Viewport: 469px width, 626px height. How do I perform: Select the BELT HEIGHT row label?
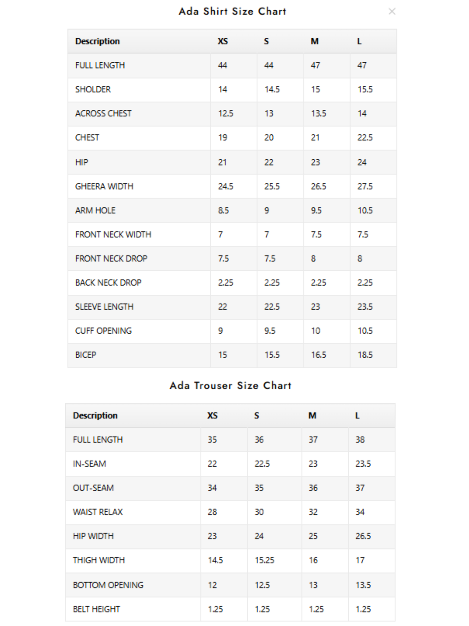[96, 609]
